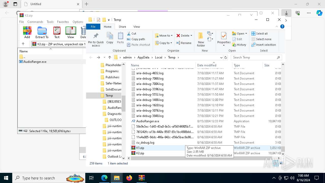Open the Windows Start menu

(x=6, y=178)
